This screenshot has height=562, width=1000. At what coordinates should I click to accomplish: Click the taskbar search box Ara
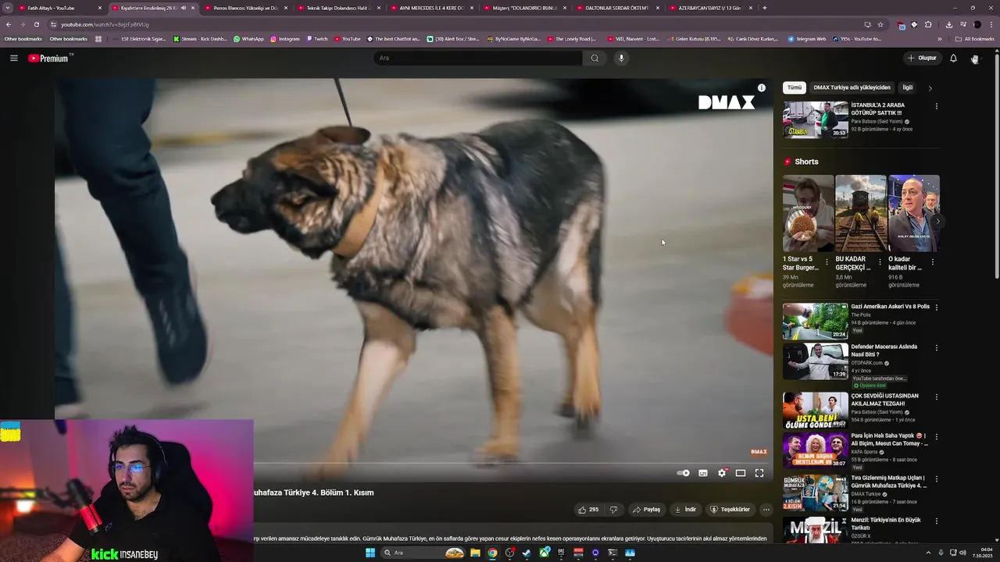coord(422,553)
